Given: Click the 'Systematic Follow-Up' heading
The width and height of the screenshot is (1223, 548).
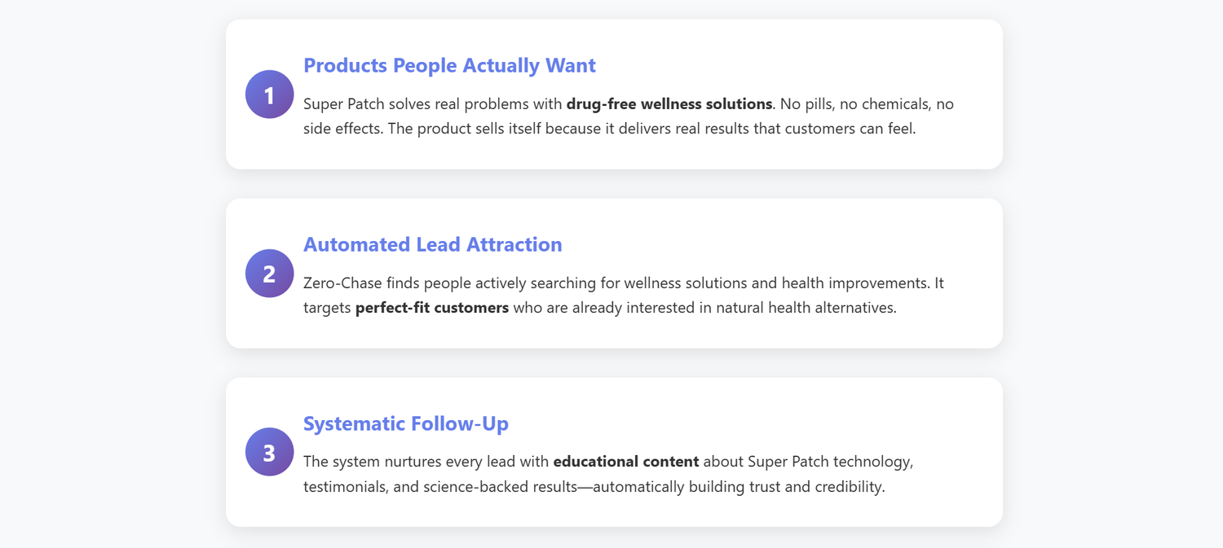Looking at the screenshot, I should point(405,423).
